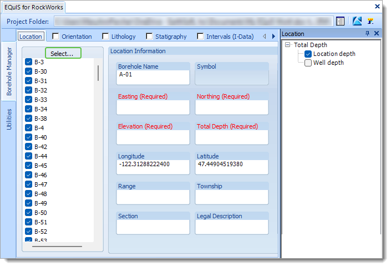Image resolution: width=391 pixels, height=267 pixels.
Task: Click the Select... button
Action: tap(63, 53)
